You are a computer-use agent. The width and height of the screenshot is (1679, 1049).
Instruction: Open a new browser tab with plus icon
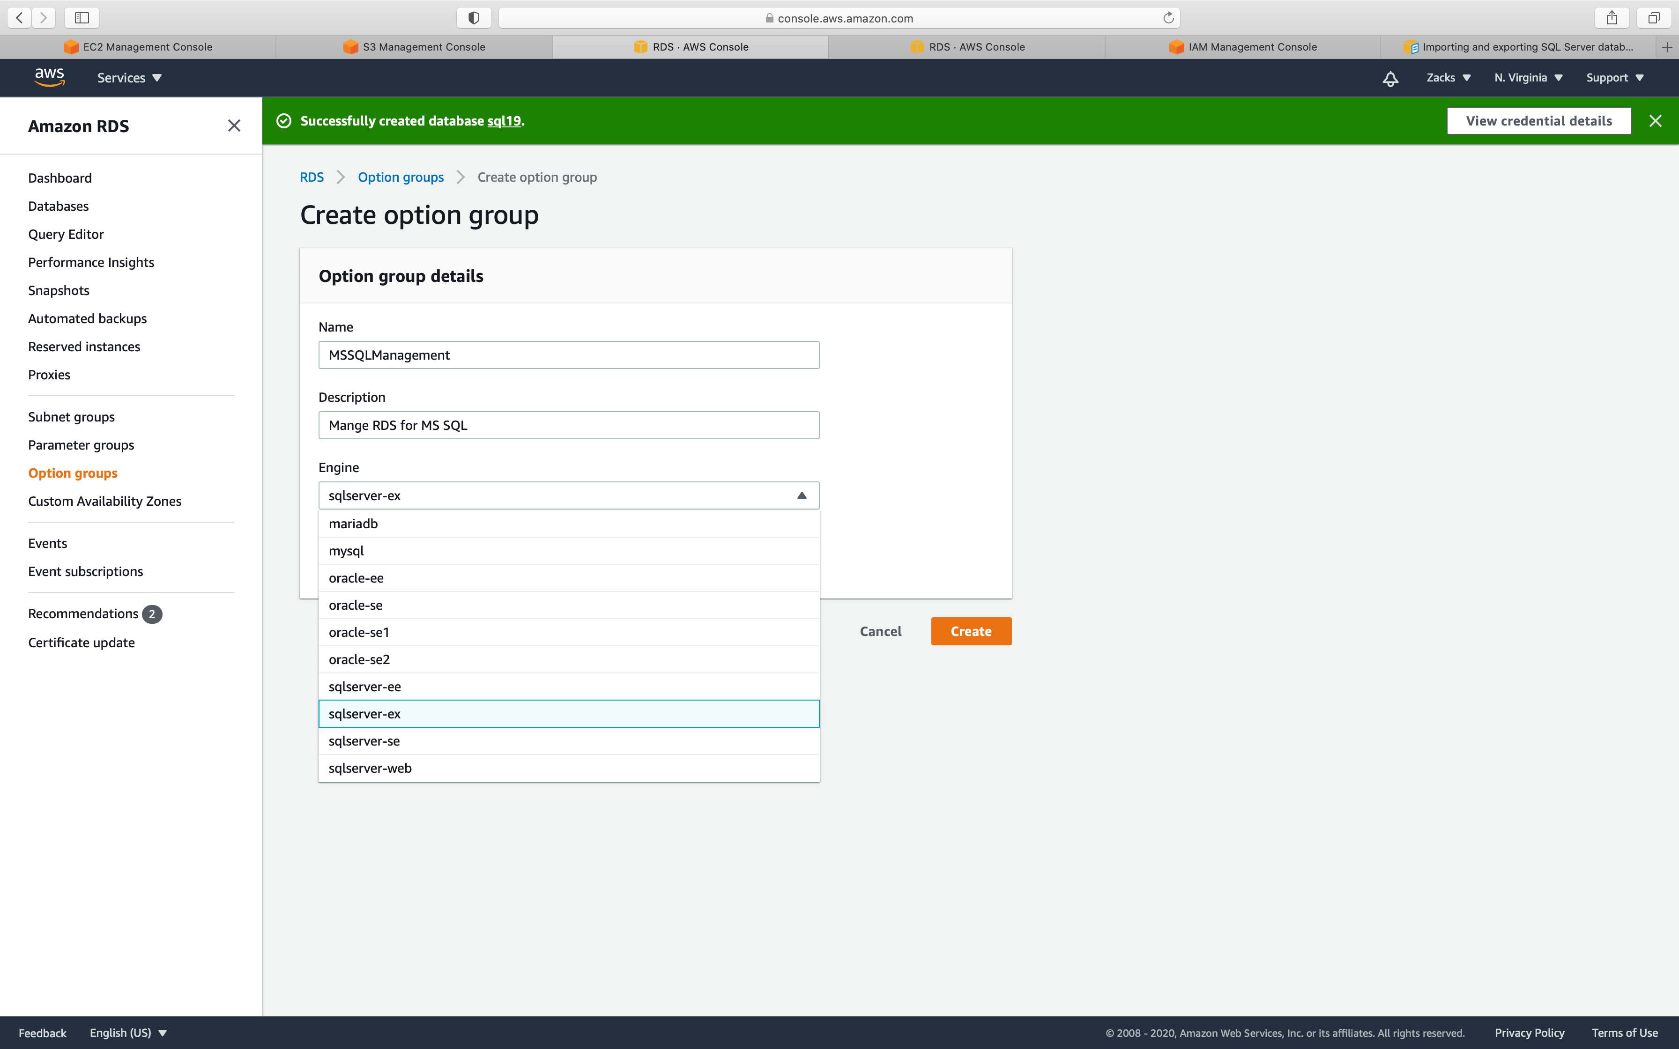[1666, 47]
